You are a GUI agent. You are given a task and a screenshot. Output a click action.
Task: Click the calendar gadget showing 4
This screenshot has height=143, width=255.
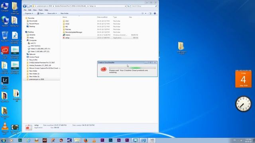(243, 79)
